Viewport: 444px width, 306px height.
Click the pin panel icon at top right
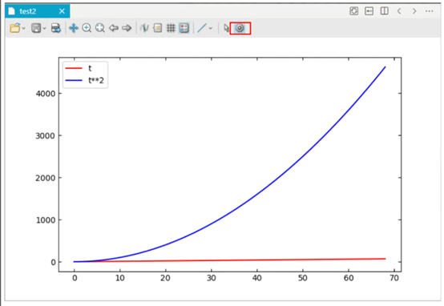(x=369, y=11)
